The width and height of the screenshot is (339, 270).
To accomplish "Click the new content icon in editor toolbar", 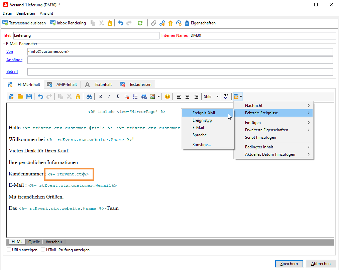I will click(11, 97).
